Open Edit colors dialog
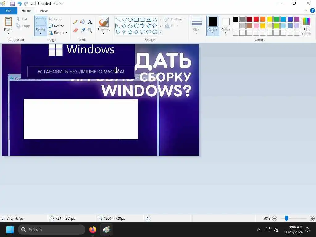 click(x=306, y=26)
